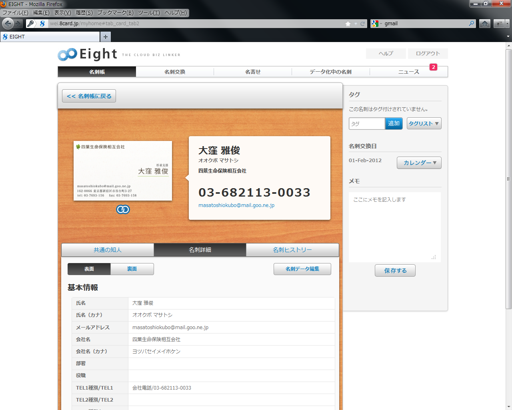
Task: Go back with the Firefox back arrow
Action: 8,24
